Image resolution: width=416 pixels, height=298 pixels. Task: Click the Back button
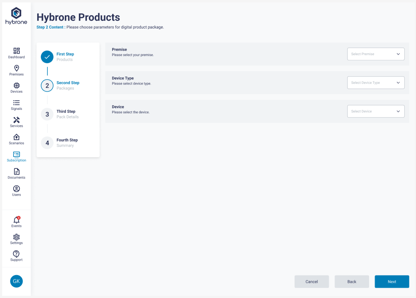(x=352, y=282)
